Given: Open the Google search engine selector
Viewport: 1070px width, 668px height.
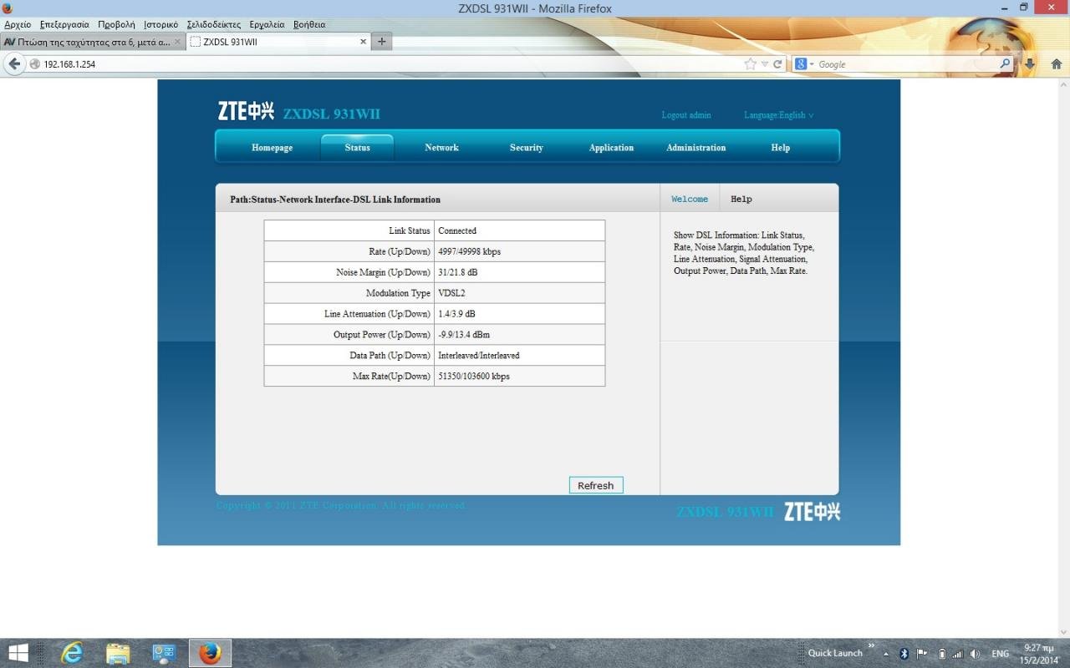Looking at the screenshot, I should click(803, 64).
